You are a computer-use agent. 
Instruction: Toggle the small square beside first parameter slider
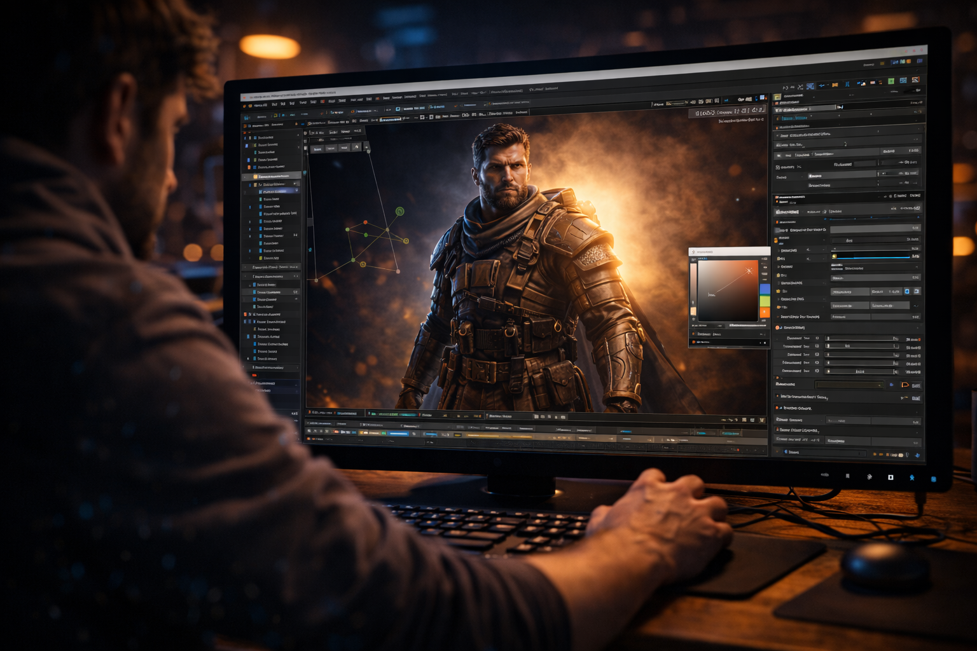[817, 338]
